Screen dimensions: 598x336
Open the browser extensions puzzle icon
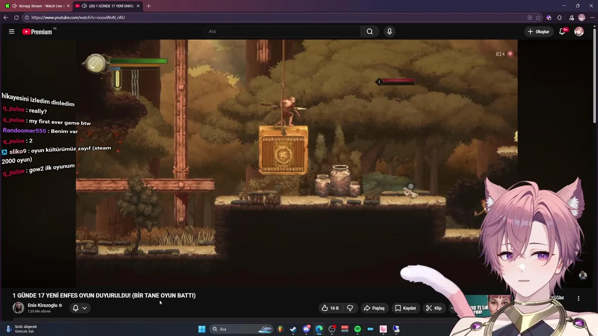pos(560,17)
